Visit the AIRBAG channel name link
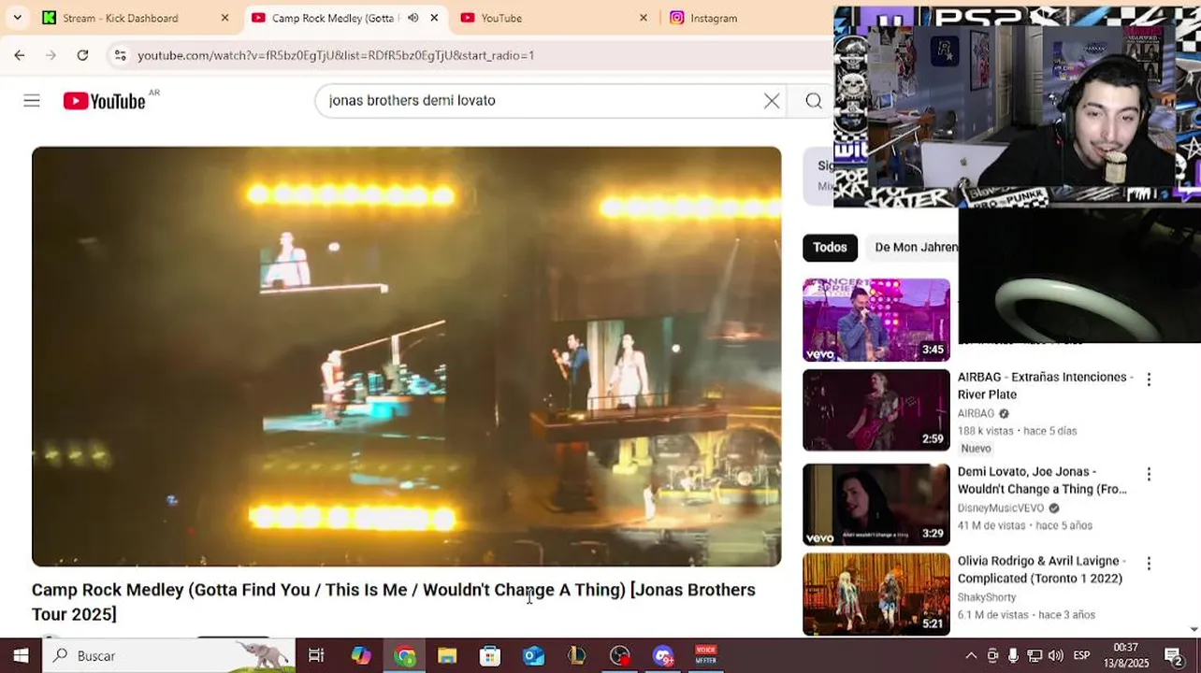Screen dimensions: 1201x673 976,413
